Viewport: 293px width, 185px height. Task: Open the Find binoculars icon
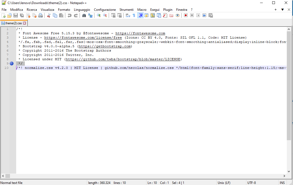[84, 15]
